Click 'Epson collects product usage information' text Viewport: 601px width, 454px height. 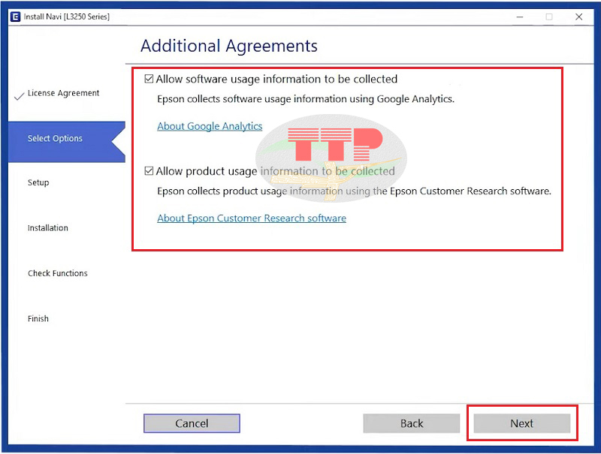[x=354, y=191]
